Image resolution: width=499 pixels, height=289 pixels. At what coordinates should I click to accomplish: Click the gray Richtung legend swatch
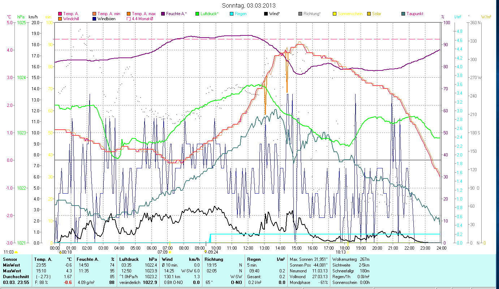click(300, 14)
